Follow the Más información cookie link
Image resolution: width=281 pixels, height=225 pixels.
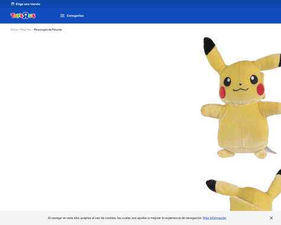point(214,218)
